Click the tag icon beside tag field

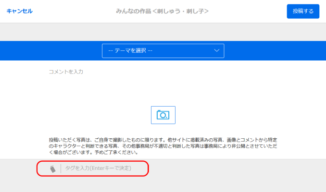click(x=53, y=169)
